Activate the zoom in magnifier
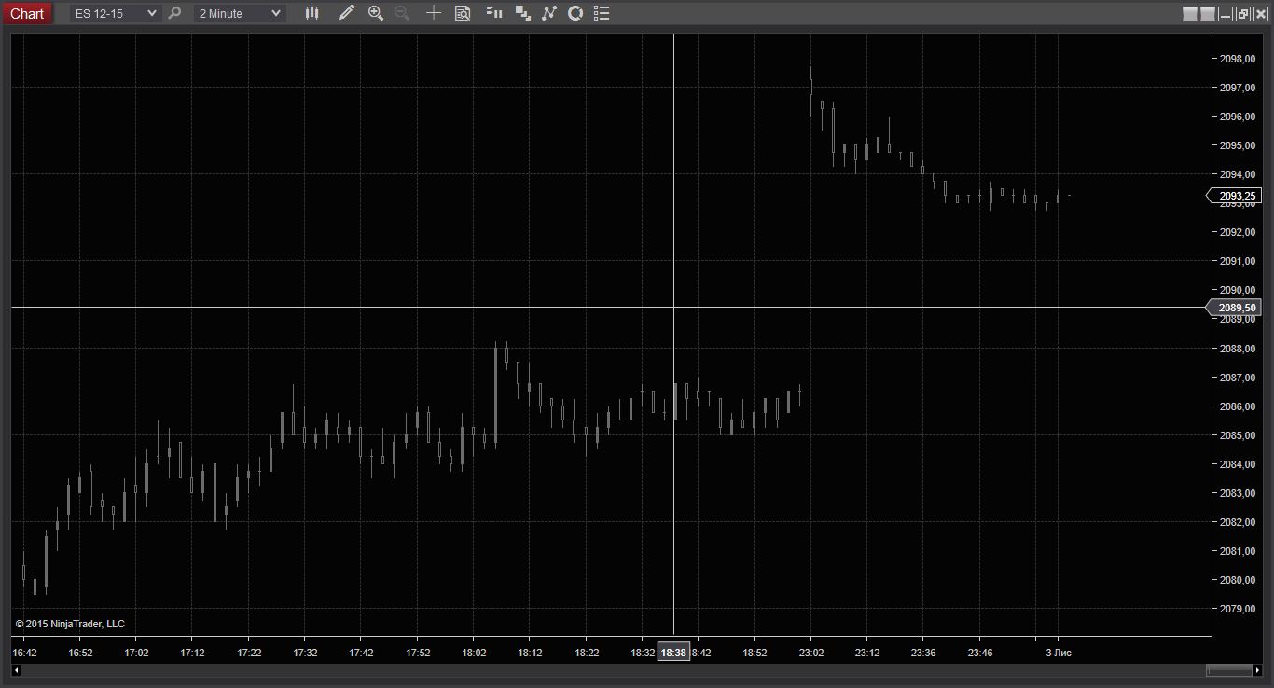 pyautogui.click(x=375, y=13)
